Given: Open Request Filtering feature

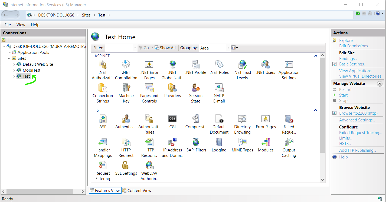Looking at the screenshot, I should pyautogui.click(x=103, y=171).
